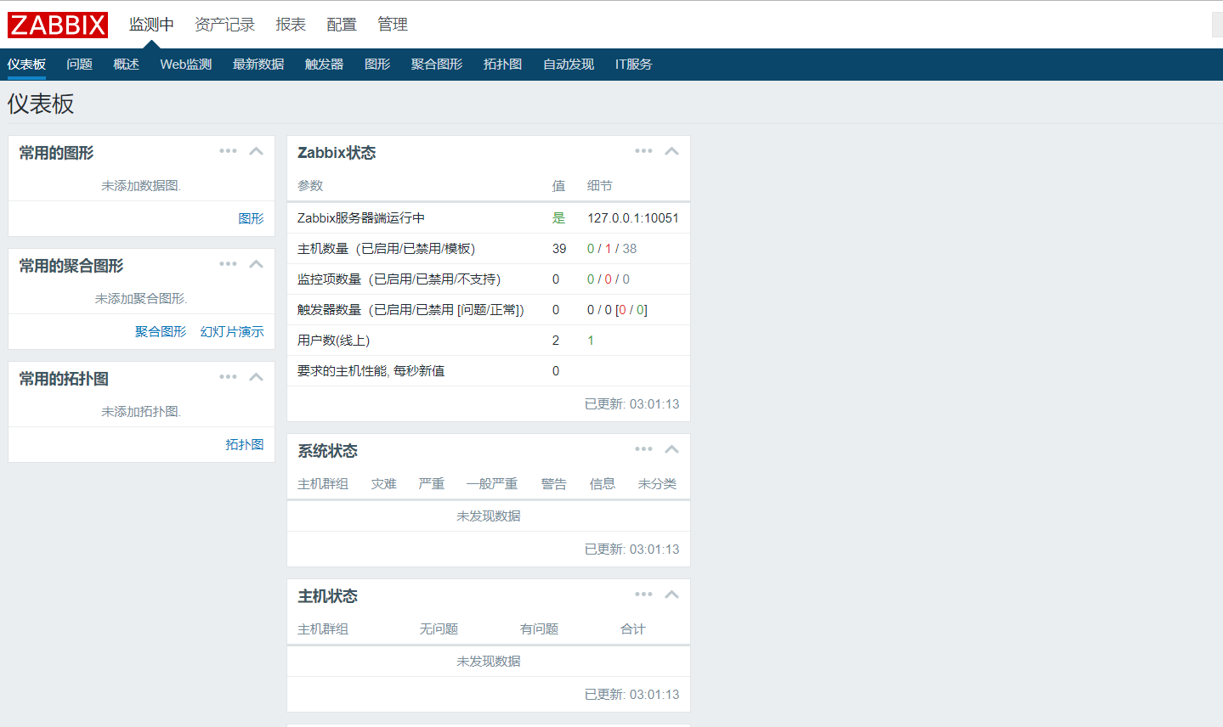Screen dimensions: 1223x727
Task: Click the host count value 39
Action: (x=559, y=249)
